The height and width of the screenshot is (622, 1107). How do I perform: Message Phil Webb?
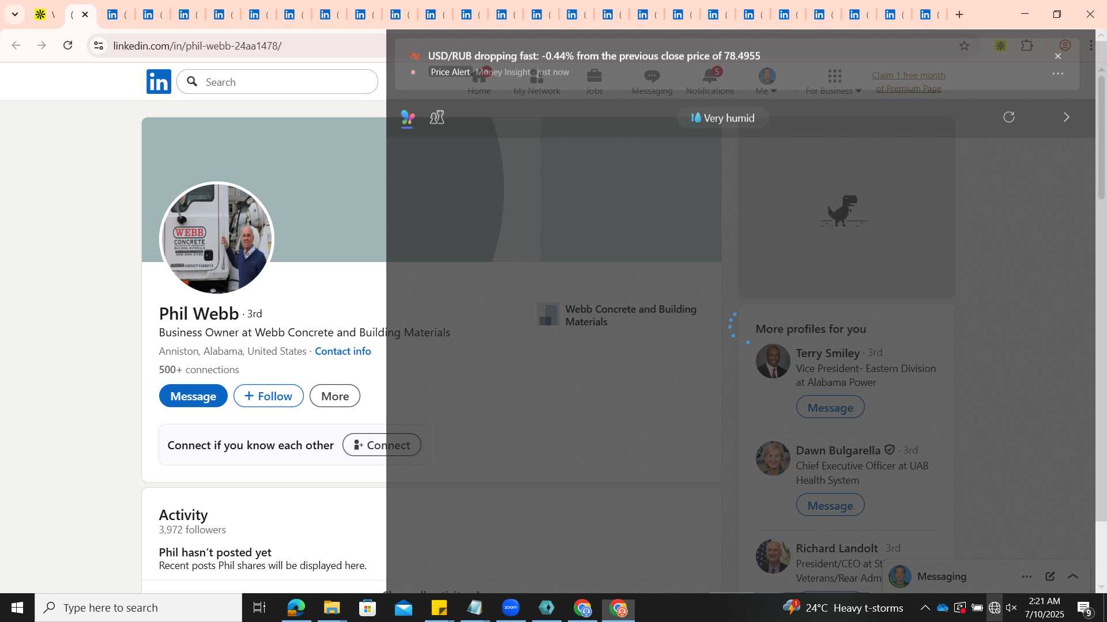193,396
